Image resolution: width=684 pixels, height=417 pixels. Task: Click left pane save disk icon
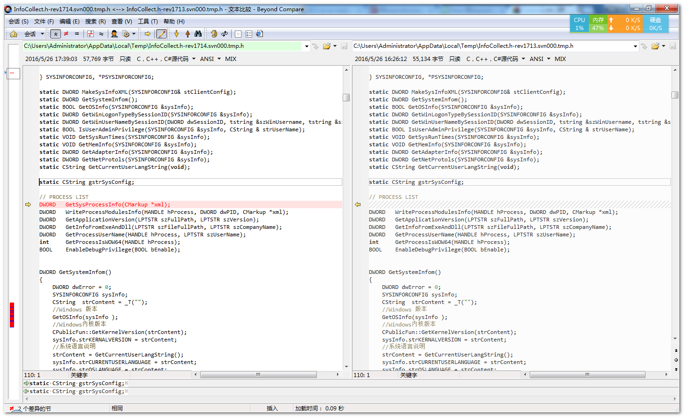[344, 46]
